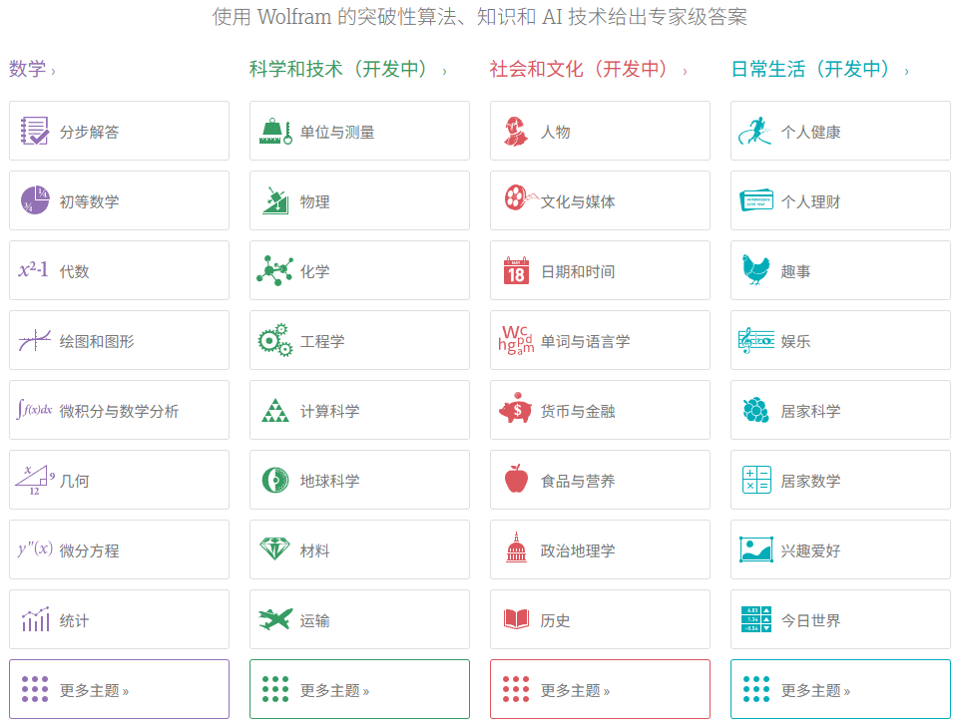Select the 地球科学 topic tile
This screenshot has height=728, width=965.
359,480
